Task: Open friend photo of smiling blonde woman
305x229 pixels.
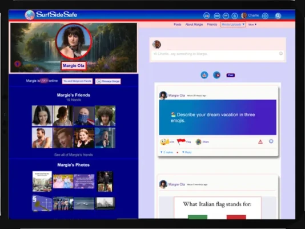Action: click(x=84, y=138)
